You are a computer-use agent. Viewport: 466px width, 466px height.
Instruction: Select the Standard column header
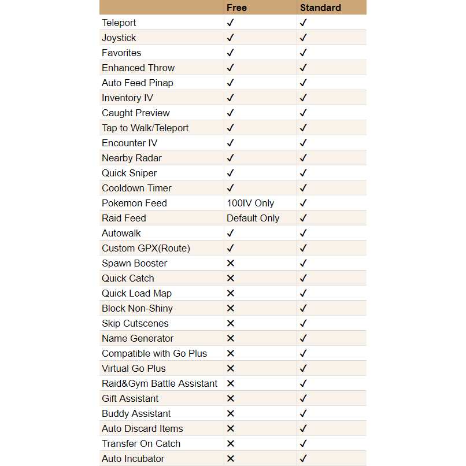coord(320,8)
